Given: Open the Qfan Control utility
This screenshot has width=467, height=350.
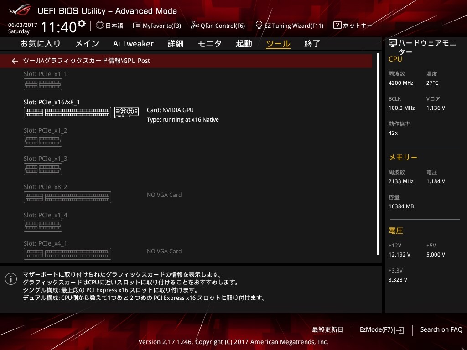Looking at the screenshot, I should [x=218, y=26].
